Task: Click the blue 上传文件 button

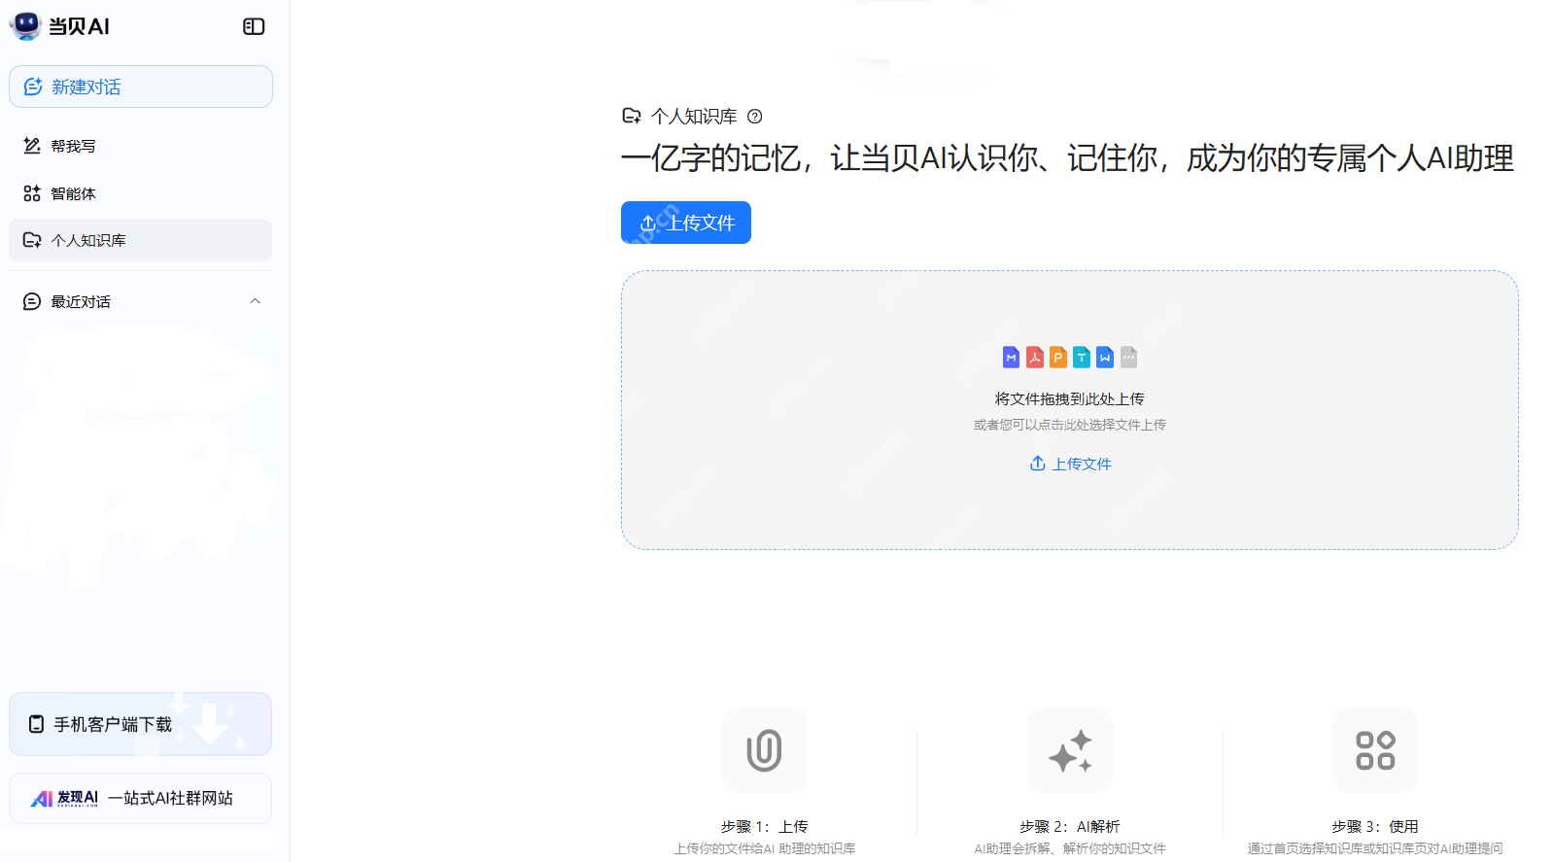Action: (x=686, y=223)
